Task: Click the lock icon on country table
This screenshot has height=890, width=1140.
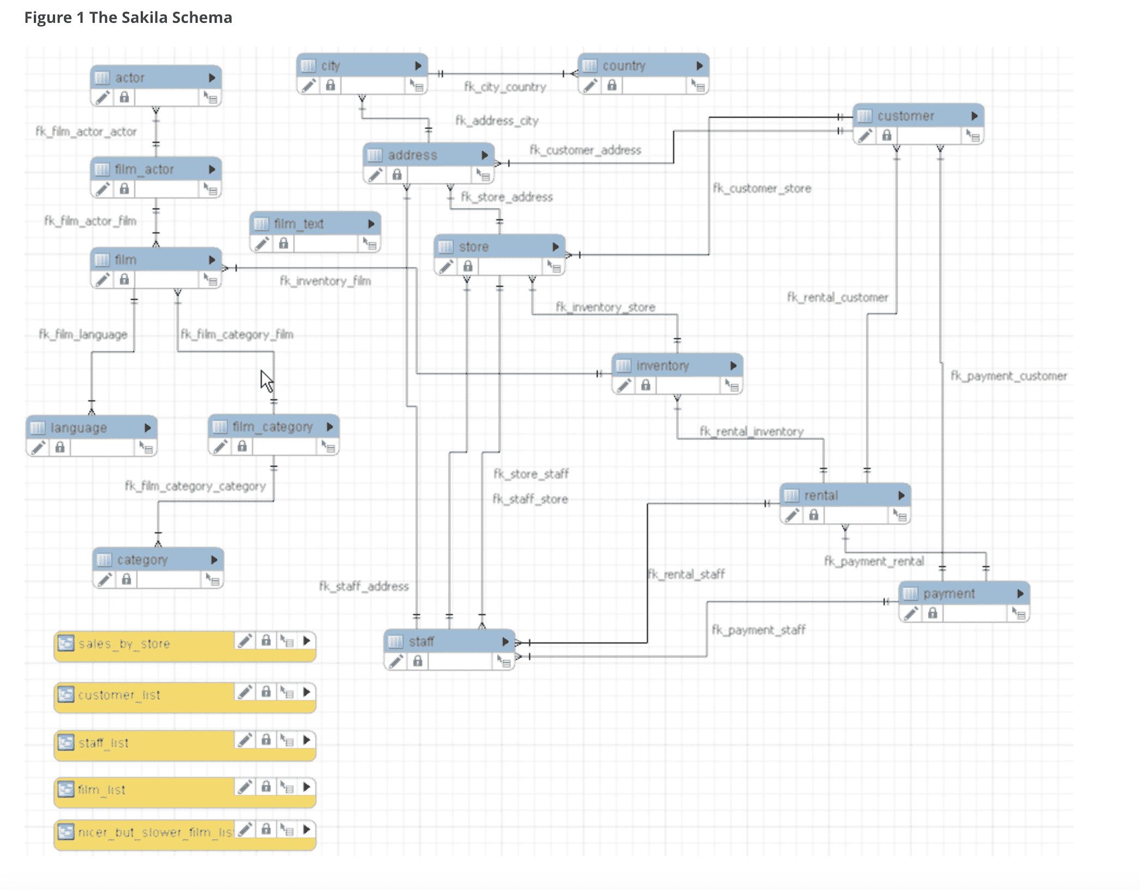Action: tap(612, 86)
